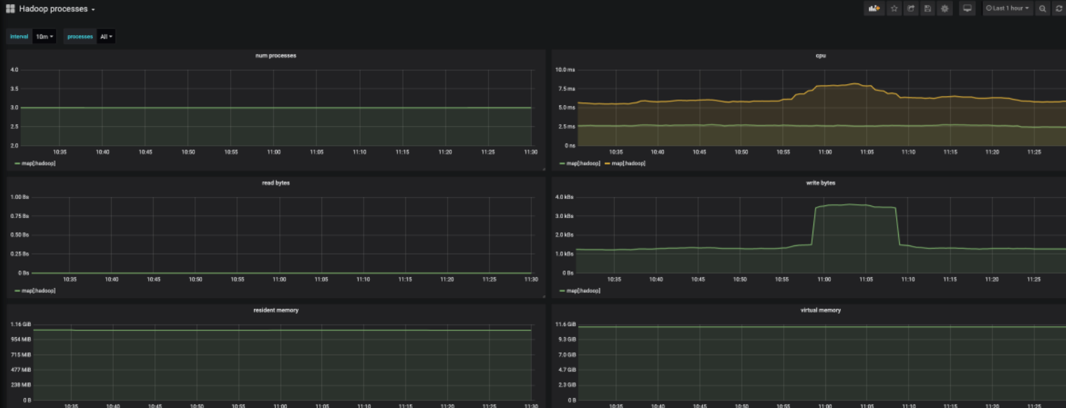Click the 715 MiB label in resident memory
The width and height of the screenshot is (1066, 408).
pos(22,355)
